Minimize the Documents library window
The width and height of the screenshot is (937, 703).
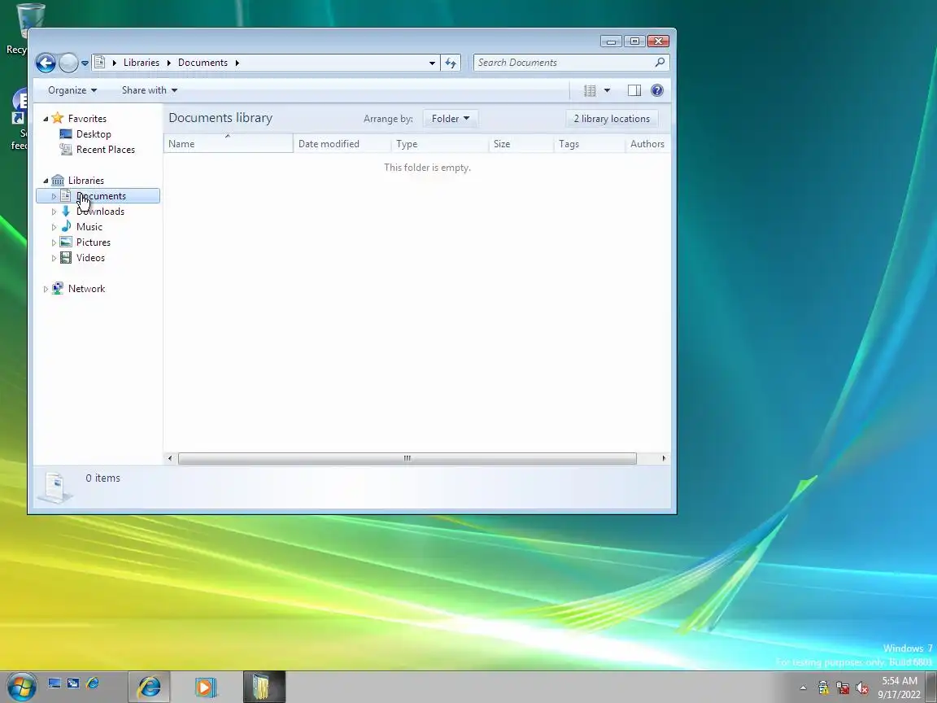(x=611, y=41)
